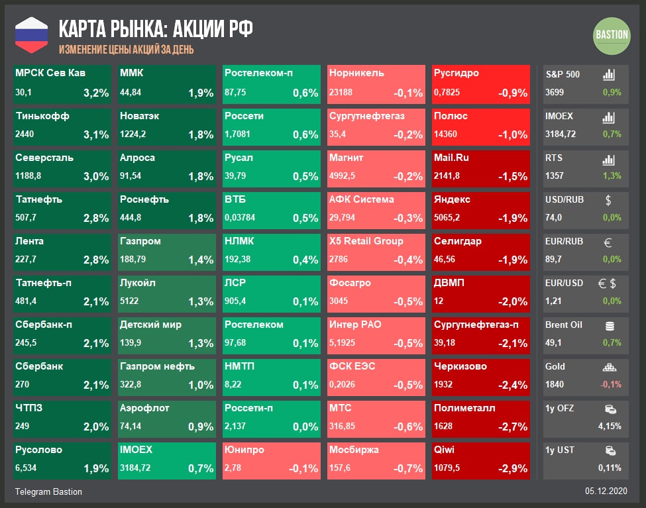Screen dimensions: 646x508
Task: Click the Qiwi stock tile
Action: point(480,458)
